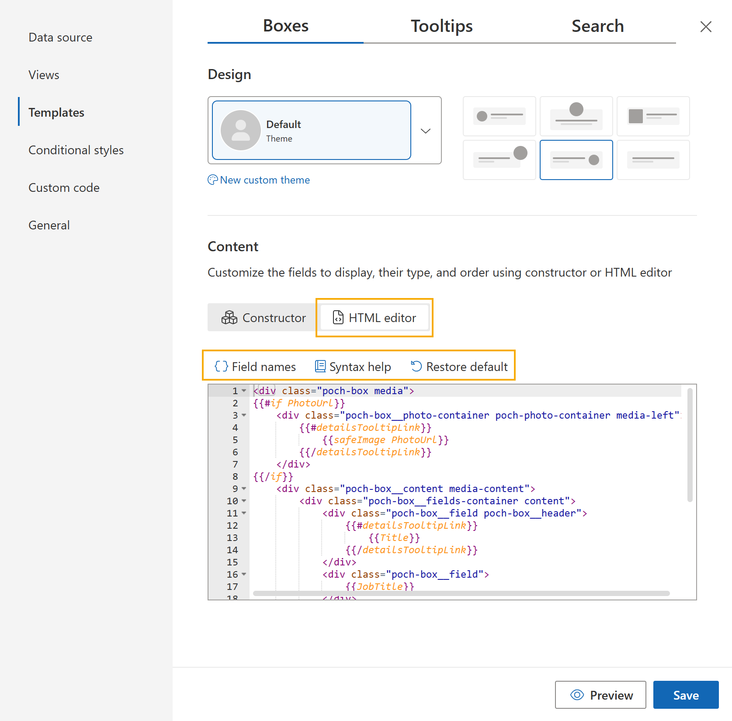Pick the text-only layout preset
Viewport: 732px width, 721px height.
tap(653, 159)
